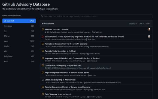The height and width of the screenshot is (99, 158).
Task: Click the package icon beside ghost (npm)
Action: (93, 32)
